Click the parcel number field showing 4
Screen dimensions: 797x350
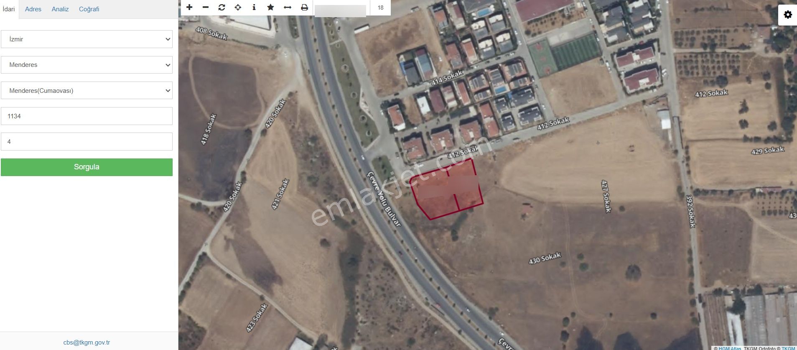[87, 141]
